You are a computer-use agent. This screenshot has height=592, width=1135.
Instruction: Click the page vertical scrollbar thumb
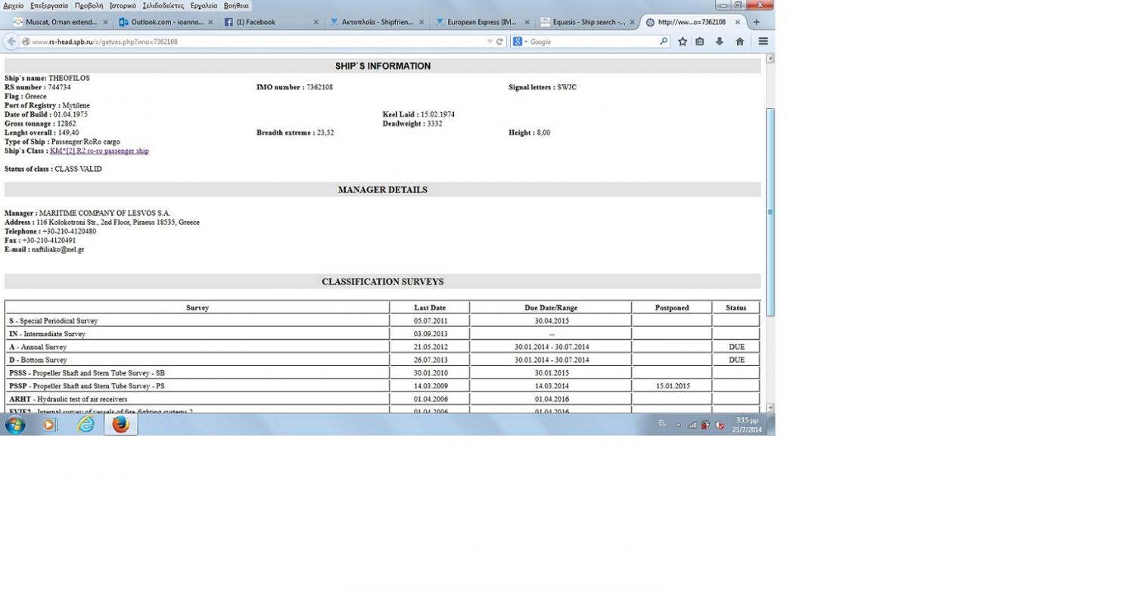(770, 212)
